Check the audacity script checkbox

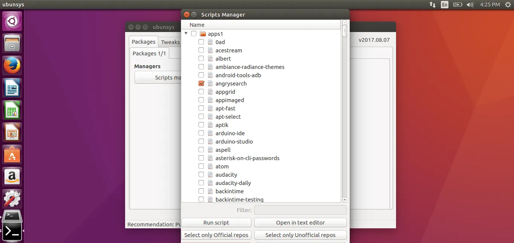(201, 175)
